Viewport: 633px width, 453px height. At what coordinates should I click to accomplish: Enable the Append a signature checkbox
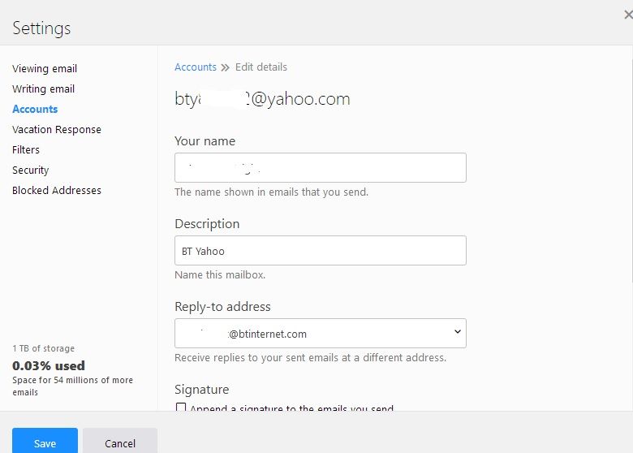181,408
